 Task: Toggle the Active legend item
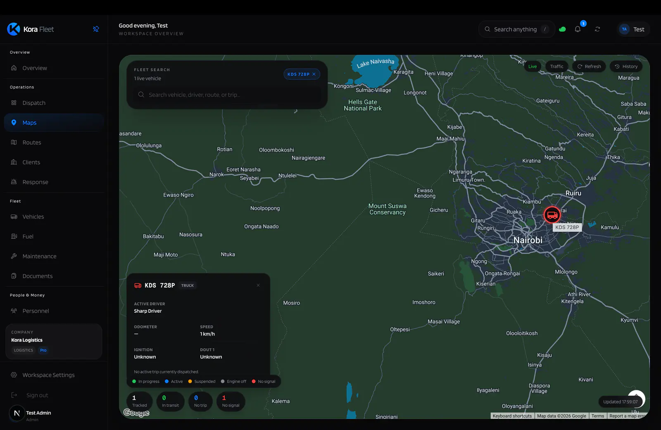click(174, 382)
